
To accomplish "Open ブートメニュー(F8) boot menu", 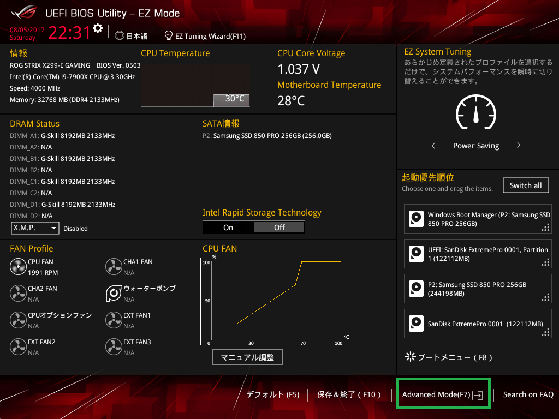I will pyautogui.click(x=449, y=357).
